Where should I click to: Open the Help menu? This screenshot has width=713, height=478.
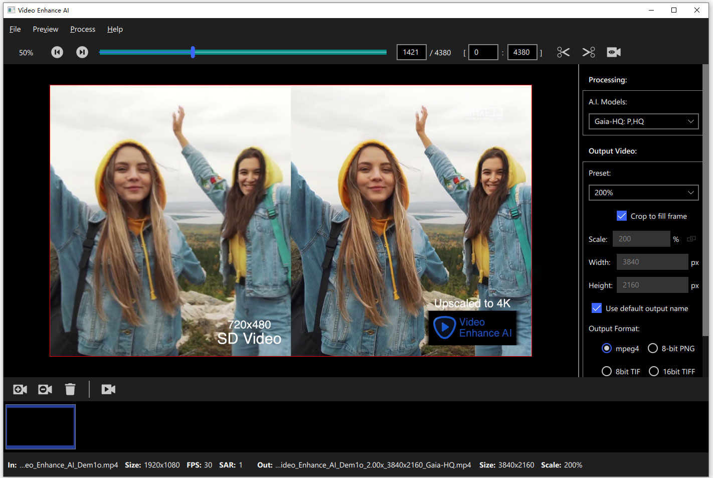click(115, 29)
